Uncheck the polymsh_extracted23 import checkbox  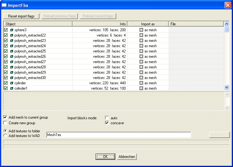pos(6,41)
